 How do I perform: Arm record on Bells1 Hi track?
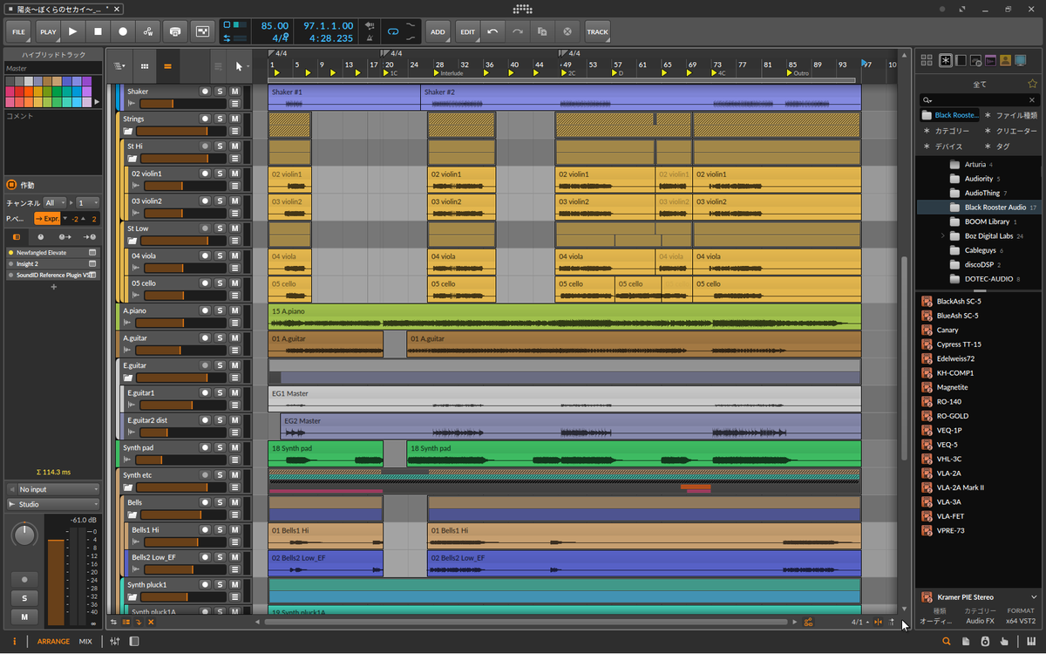pyautogui.click(x=205, y=529)
